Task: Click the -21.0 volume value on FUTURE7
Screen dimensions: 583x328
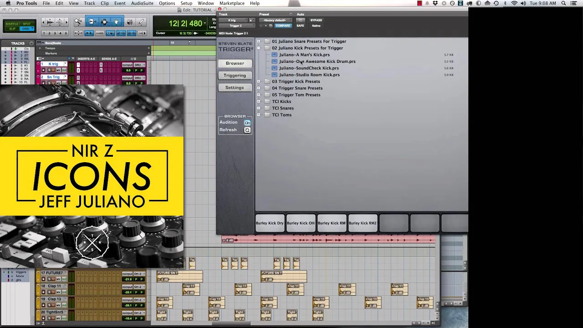Action: coord(128,279)
